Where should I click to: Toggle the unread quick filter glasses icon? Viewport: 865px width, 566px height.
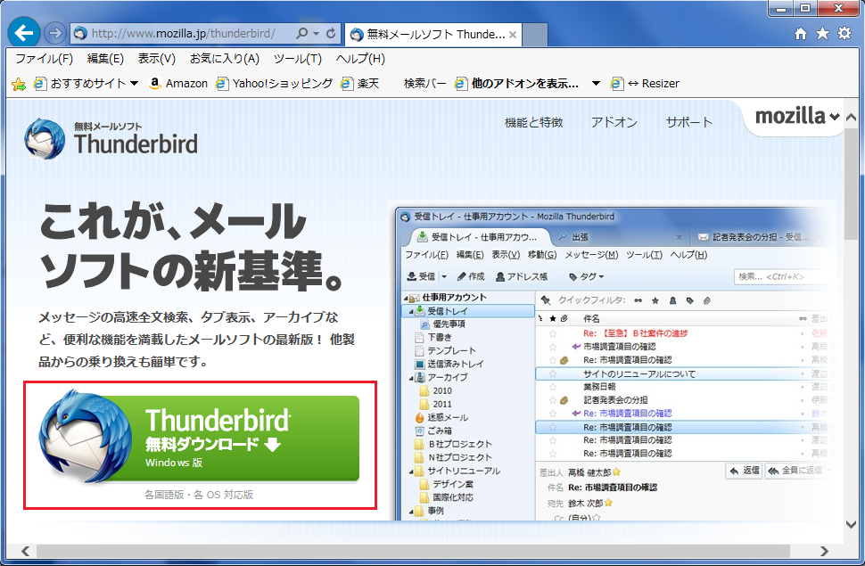(638, 300)
